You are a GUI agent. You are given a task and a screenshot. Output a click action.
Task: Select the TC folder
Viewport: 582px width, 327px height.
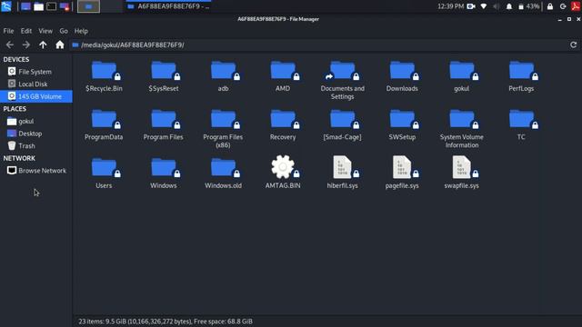click(521, 125)
